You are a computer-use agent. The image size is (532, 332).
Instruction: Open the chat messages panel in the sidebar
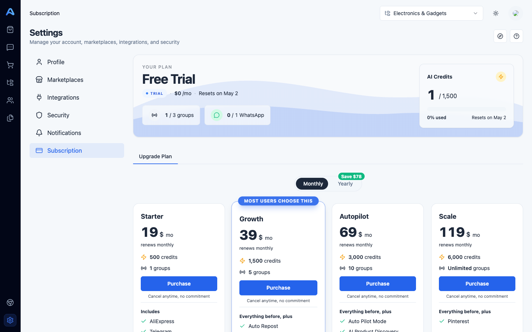(10, 47)
